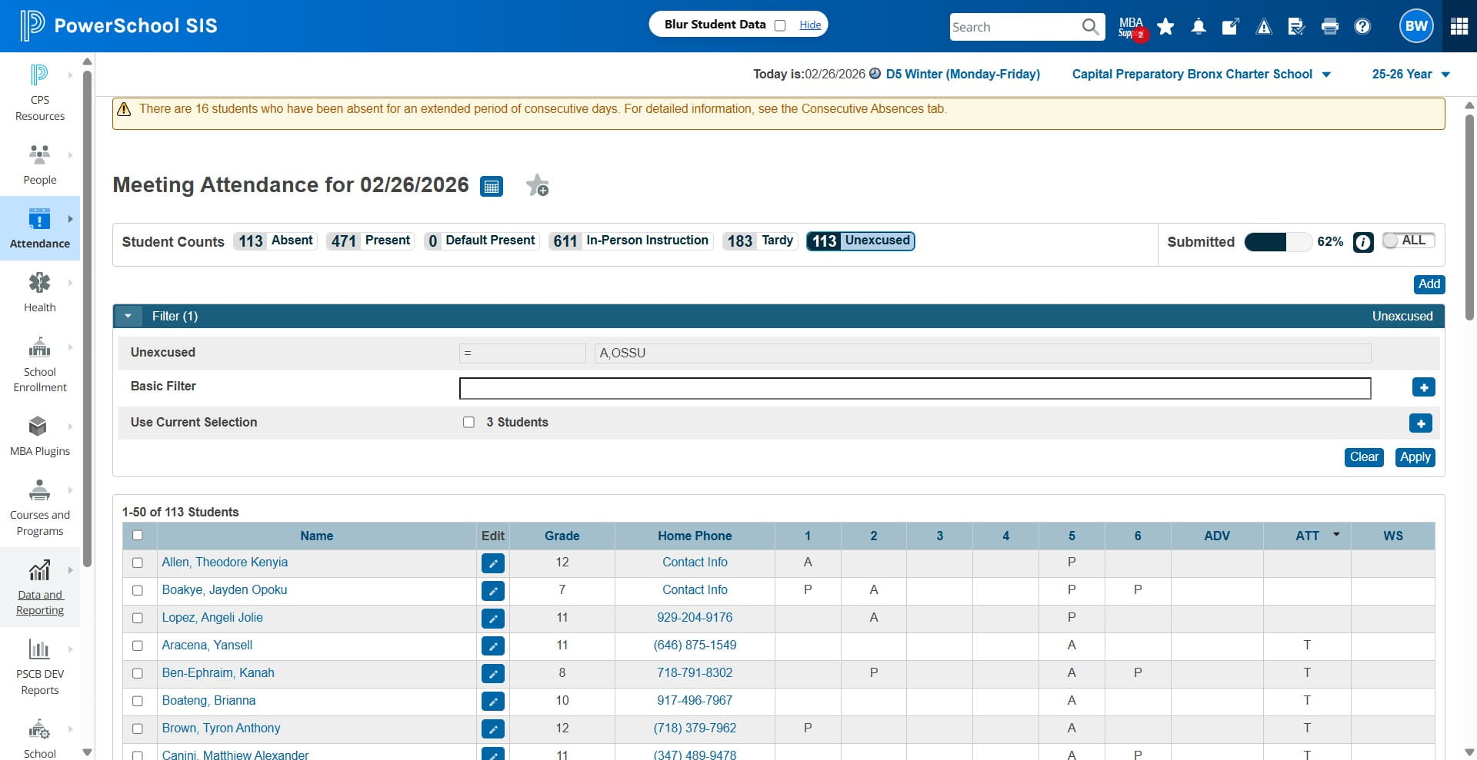Image resolution: width=1477 pixels, height=760 pixels.
Task: Open the applications grid launcher
Action: 1459,26
